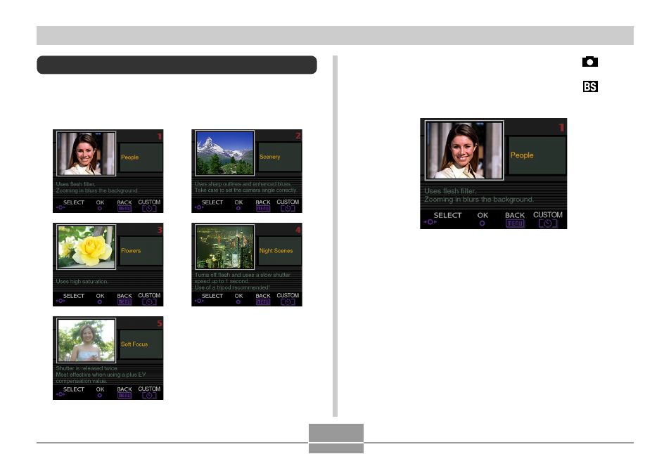Click 'Uses sharp outlines and enhanced blues.' text
Viewport: 671px width, 454px height.
tap(243, 184)
